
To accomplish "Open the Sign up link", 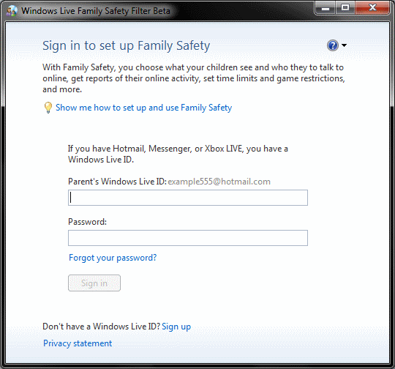I will coord(176,327).
